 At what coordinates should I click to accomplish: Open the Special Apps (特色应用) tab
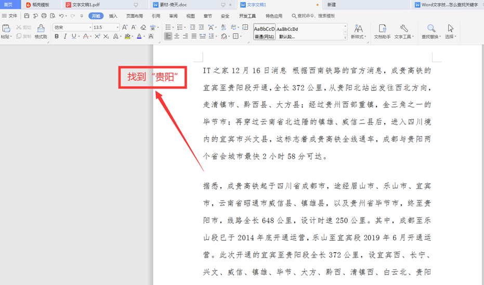pyautogui.click(x=274, y=16)
